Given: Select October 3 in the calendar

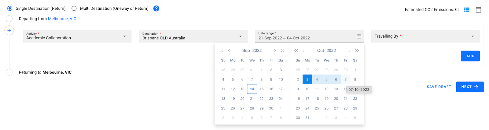Looking at the screenshot, I should coord(307,79).
